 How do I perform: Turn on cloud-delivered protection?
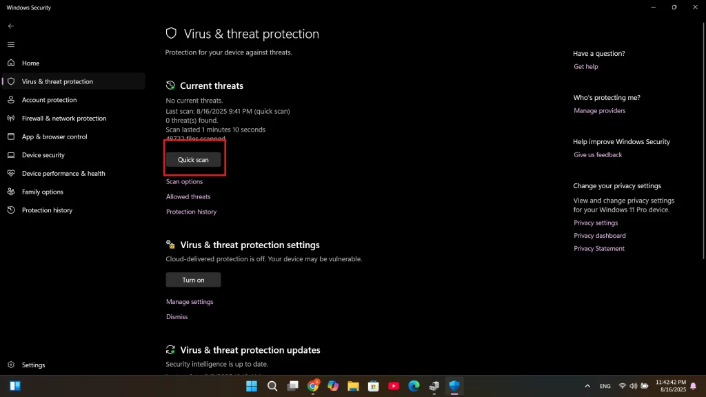[193, 280]
